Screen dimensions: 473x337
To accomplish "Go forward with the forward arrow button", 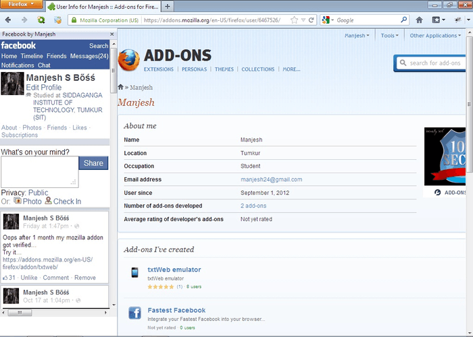I will tap(24, 20).
